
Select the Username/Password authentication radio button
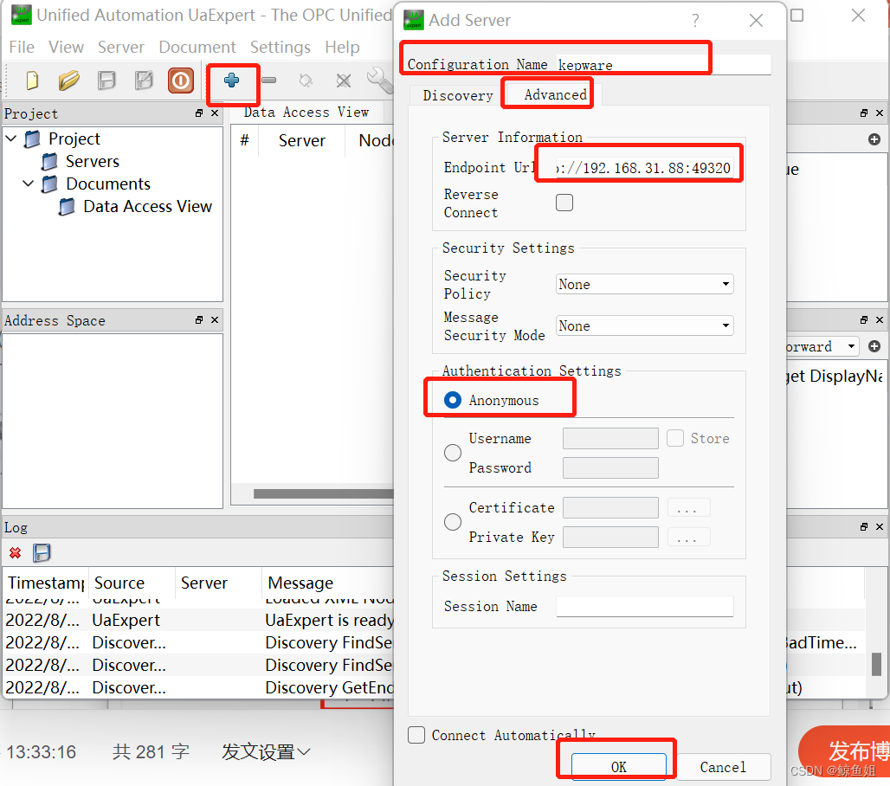[x=453, y=453]
